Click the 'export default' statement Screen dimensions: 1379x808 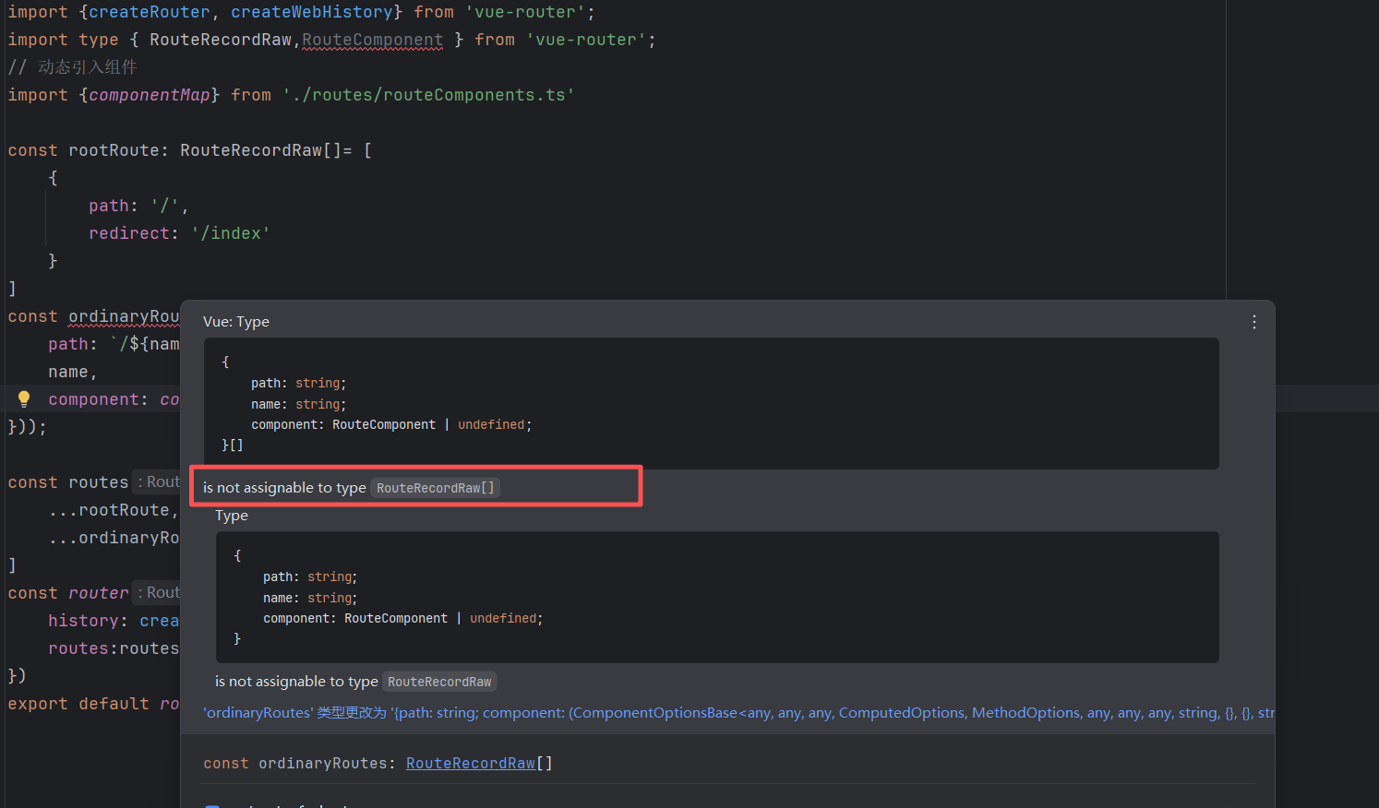click(x=78, y=704)
